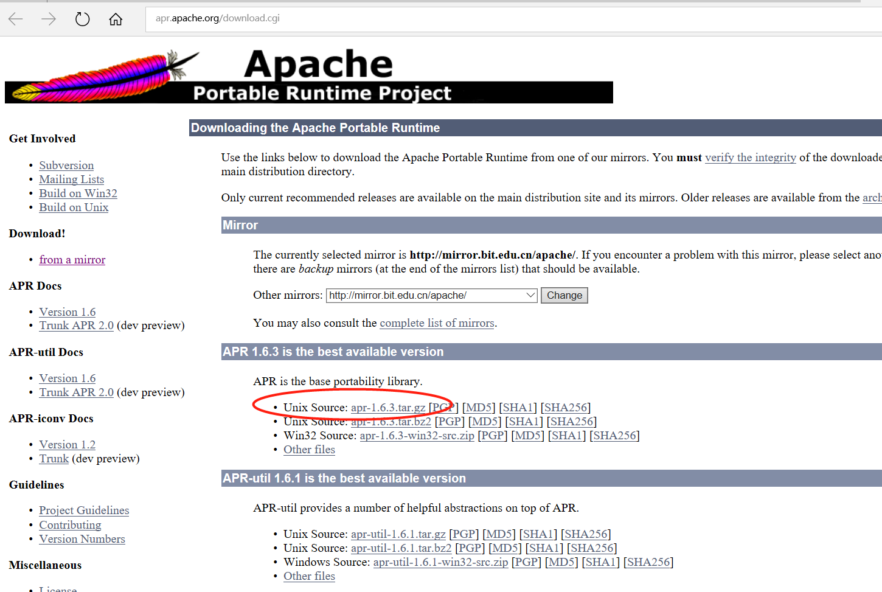
Task: Open the SHA1 link for apr-util-1.6.1-win32-src.zip
Action: [600, 562]
